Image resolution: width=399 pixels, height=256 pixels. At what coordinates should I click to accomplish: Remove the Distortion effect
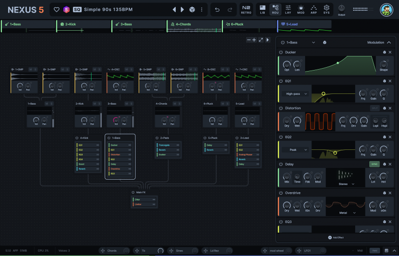pyautogui.click(x=390, y=108)
